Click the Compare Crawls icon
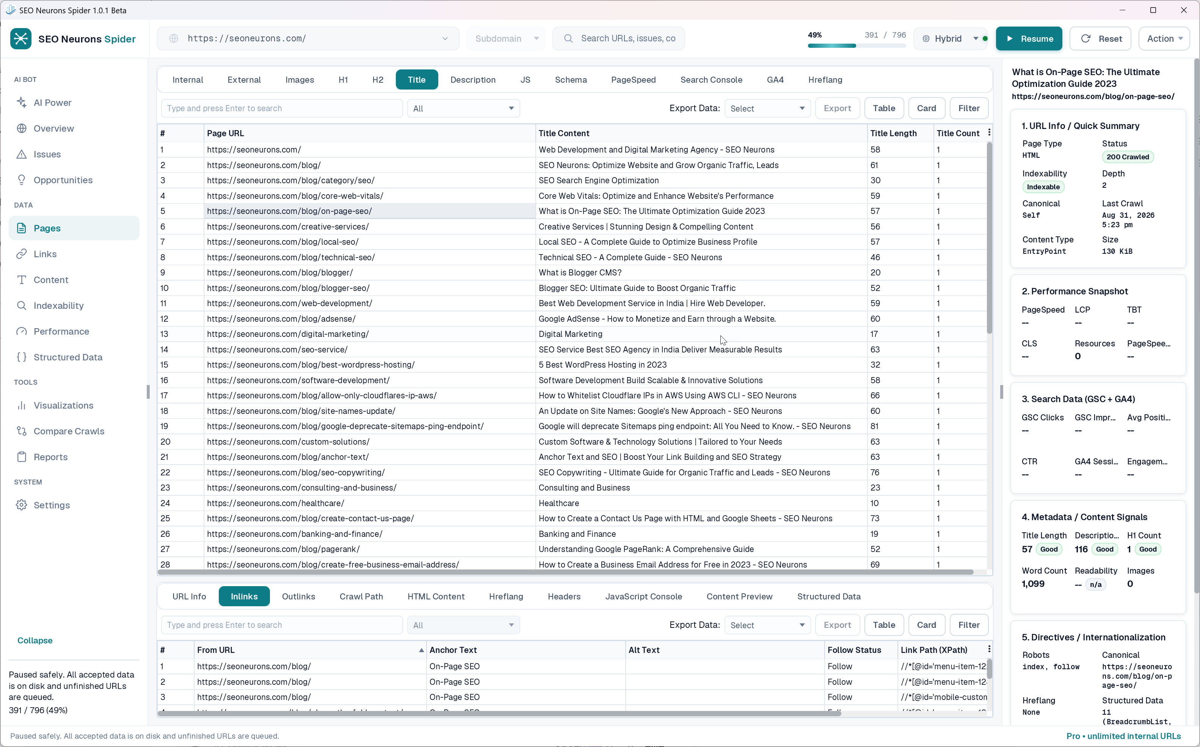 21,431
